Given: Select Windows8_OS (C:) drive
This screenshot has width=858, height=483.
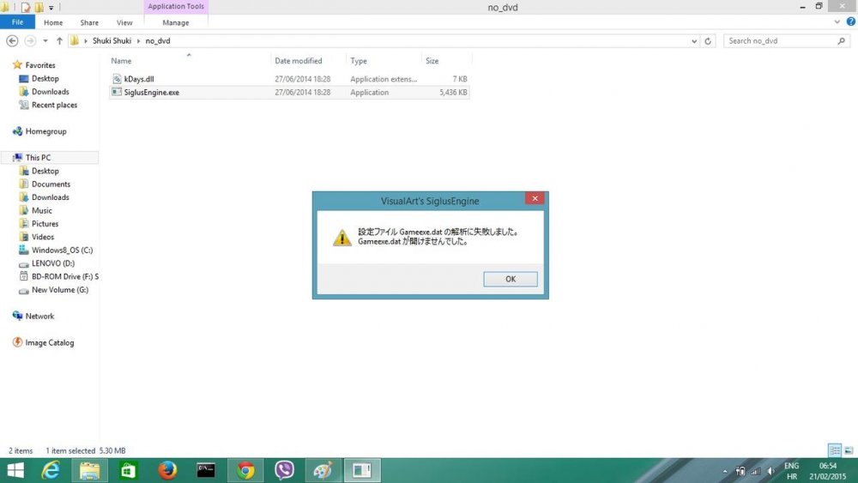Looking at the screenshot, I should (61, 251).
